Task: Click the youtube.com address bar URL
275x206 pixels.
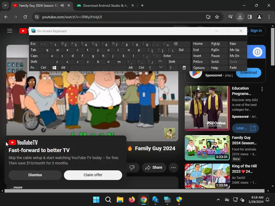Action: 72,17
